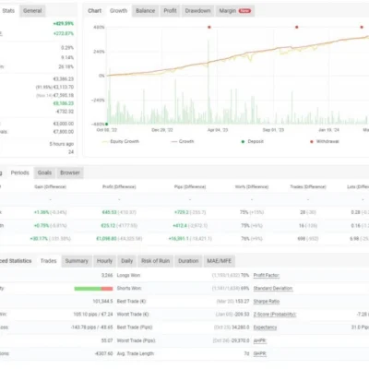Open the Z-Score (Probability) link
Screen dimensions: 369x369
coord(275,315)
